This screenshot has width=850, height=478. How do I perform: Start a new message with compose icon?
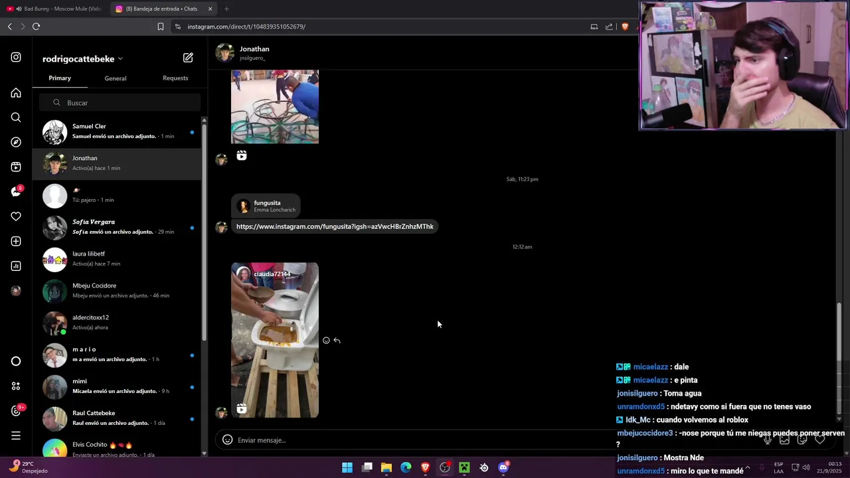pyautogui.click(x=188, y=58)
